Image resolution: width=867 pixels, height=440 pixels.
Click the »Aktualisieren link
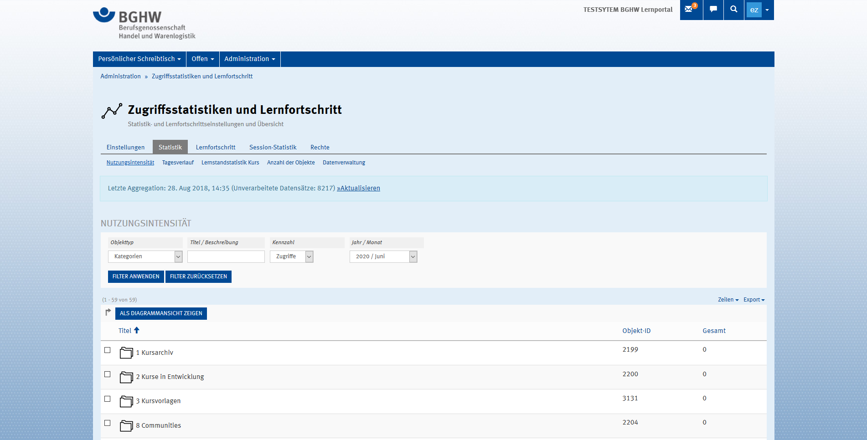pyautogui.click(x=358, y=188)
